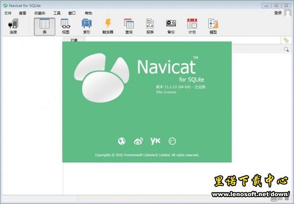Click the Site License text
The width and height of the screenshot is (294, 204).
coord(166,92)
